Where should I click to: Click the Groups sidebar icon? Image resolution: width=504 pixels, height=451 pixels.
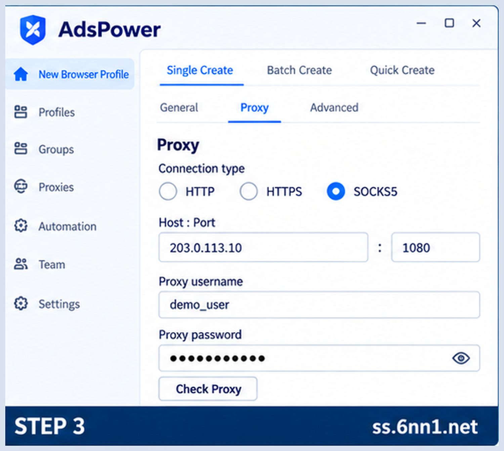[21, 149]
